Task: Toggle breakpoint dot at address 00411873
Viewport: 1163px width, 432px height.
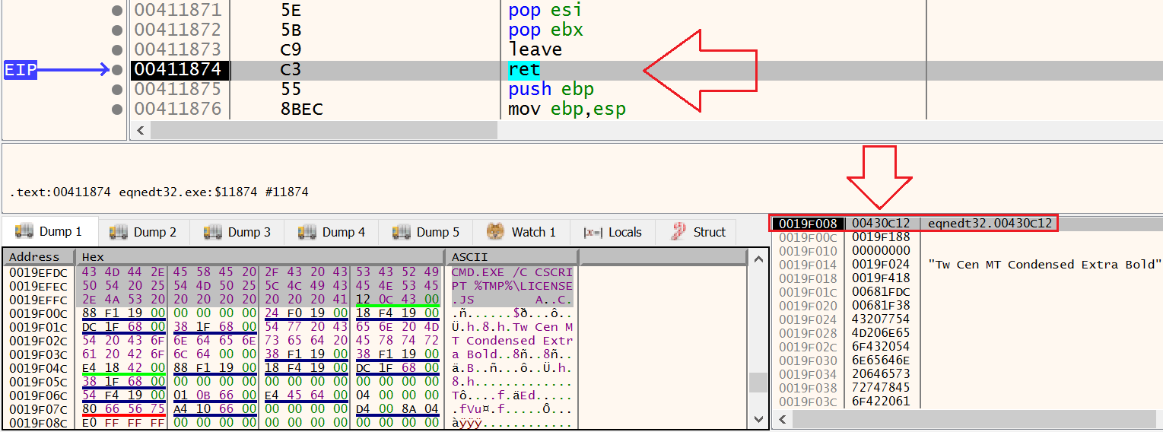Action: (x=117, y=50)
